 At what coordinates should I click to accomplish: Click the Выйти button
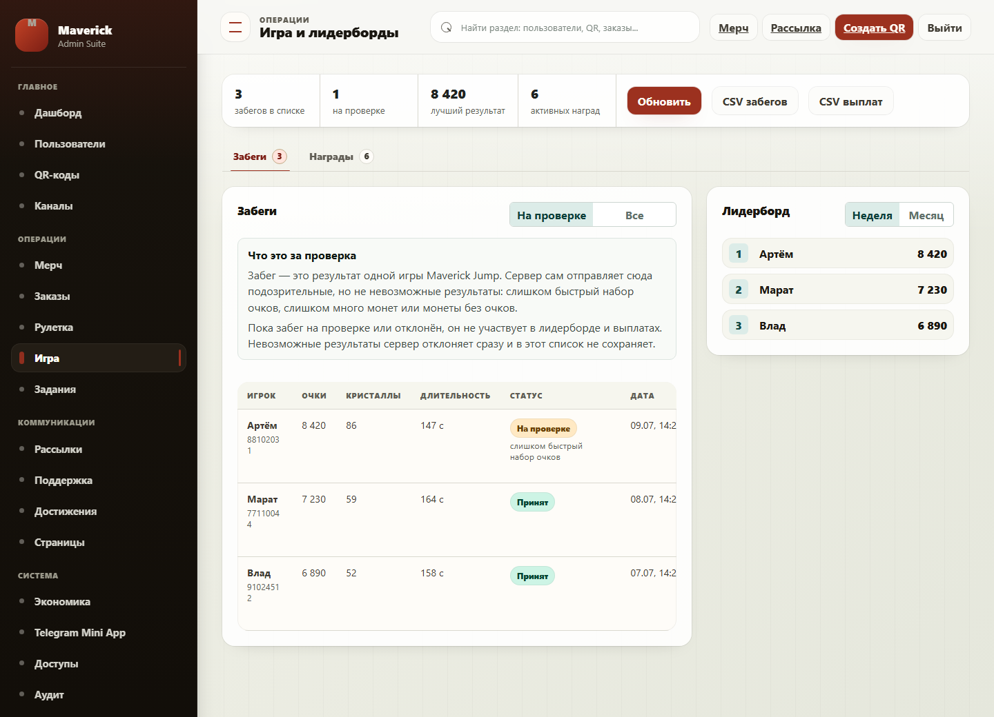pyautogui.click(x=944, y=28)
